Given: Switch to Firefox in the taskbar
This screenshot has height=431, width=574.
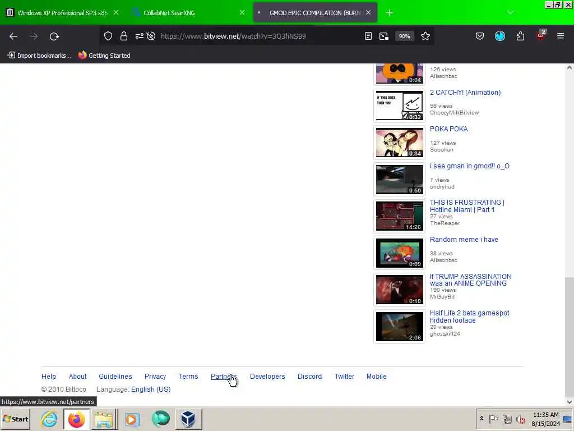Looking at the screenshot, I should [x=76, y=419].
